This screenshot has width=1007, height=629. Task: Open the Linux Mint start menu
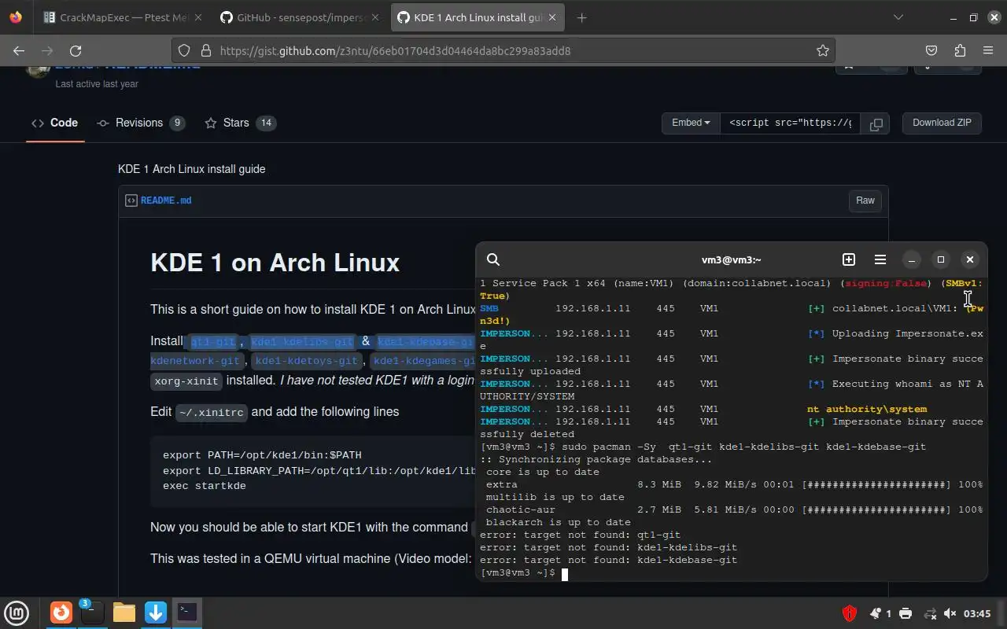click(17, 612)
